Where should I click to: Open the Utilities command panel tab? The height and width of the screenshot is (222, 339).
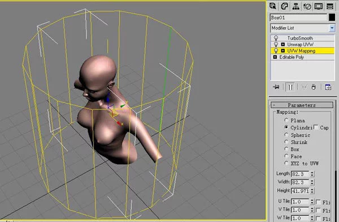(330, 6)
